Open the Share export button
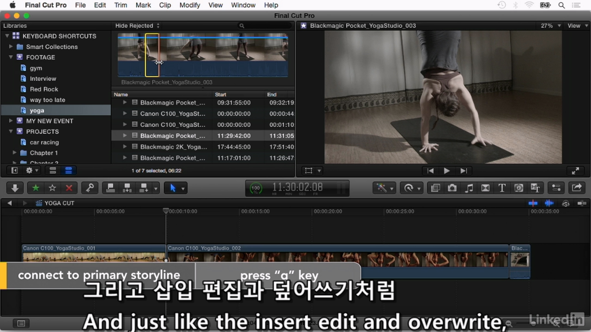Image resolution: width=591 pixels, height=332 pixels. point(577,188)
